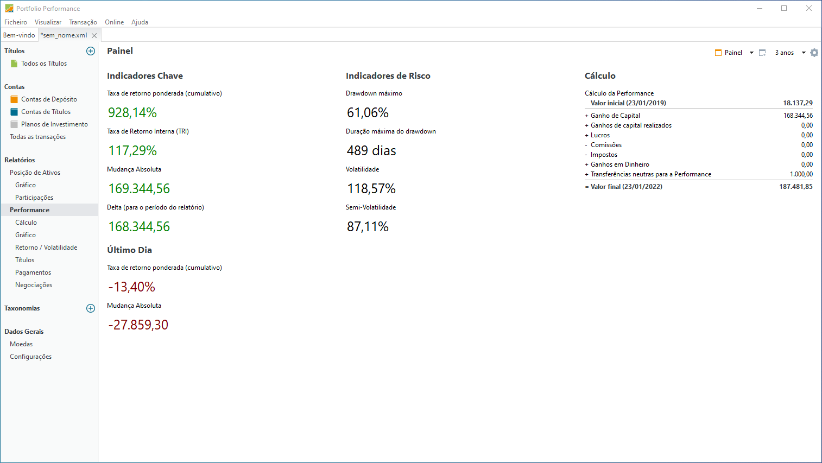Screen dimensions: 822x463
Task: Click the new dashboard column icon
Action: [x=762, y=53]
